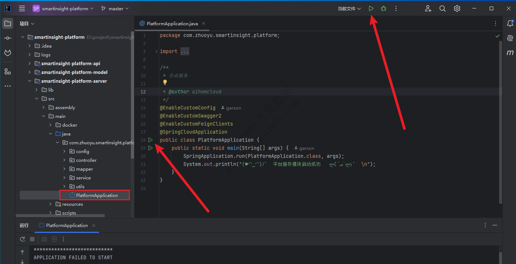This screenshot has height=264, width=516.
Task: Select the PlatformApplication class in the tree
Action: 94,195
